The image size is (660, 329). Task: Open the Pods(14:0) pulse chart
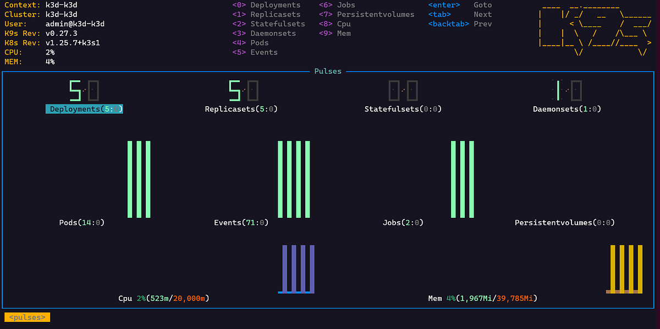(139, 179)
